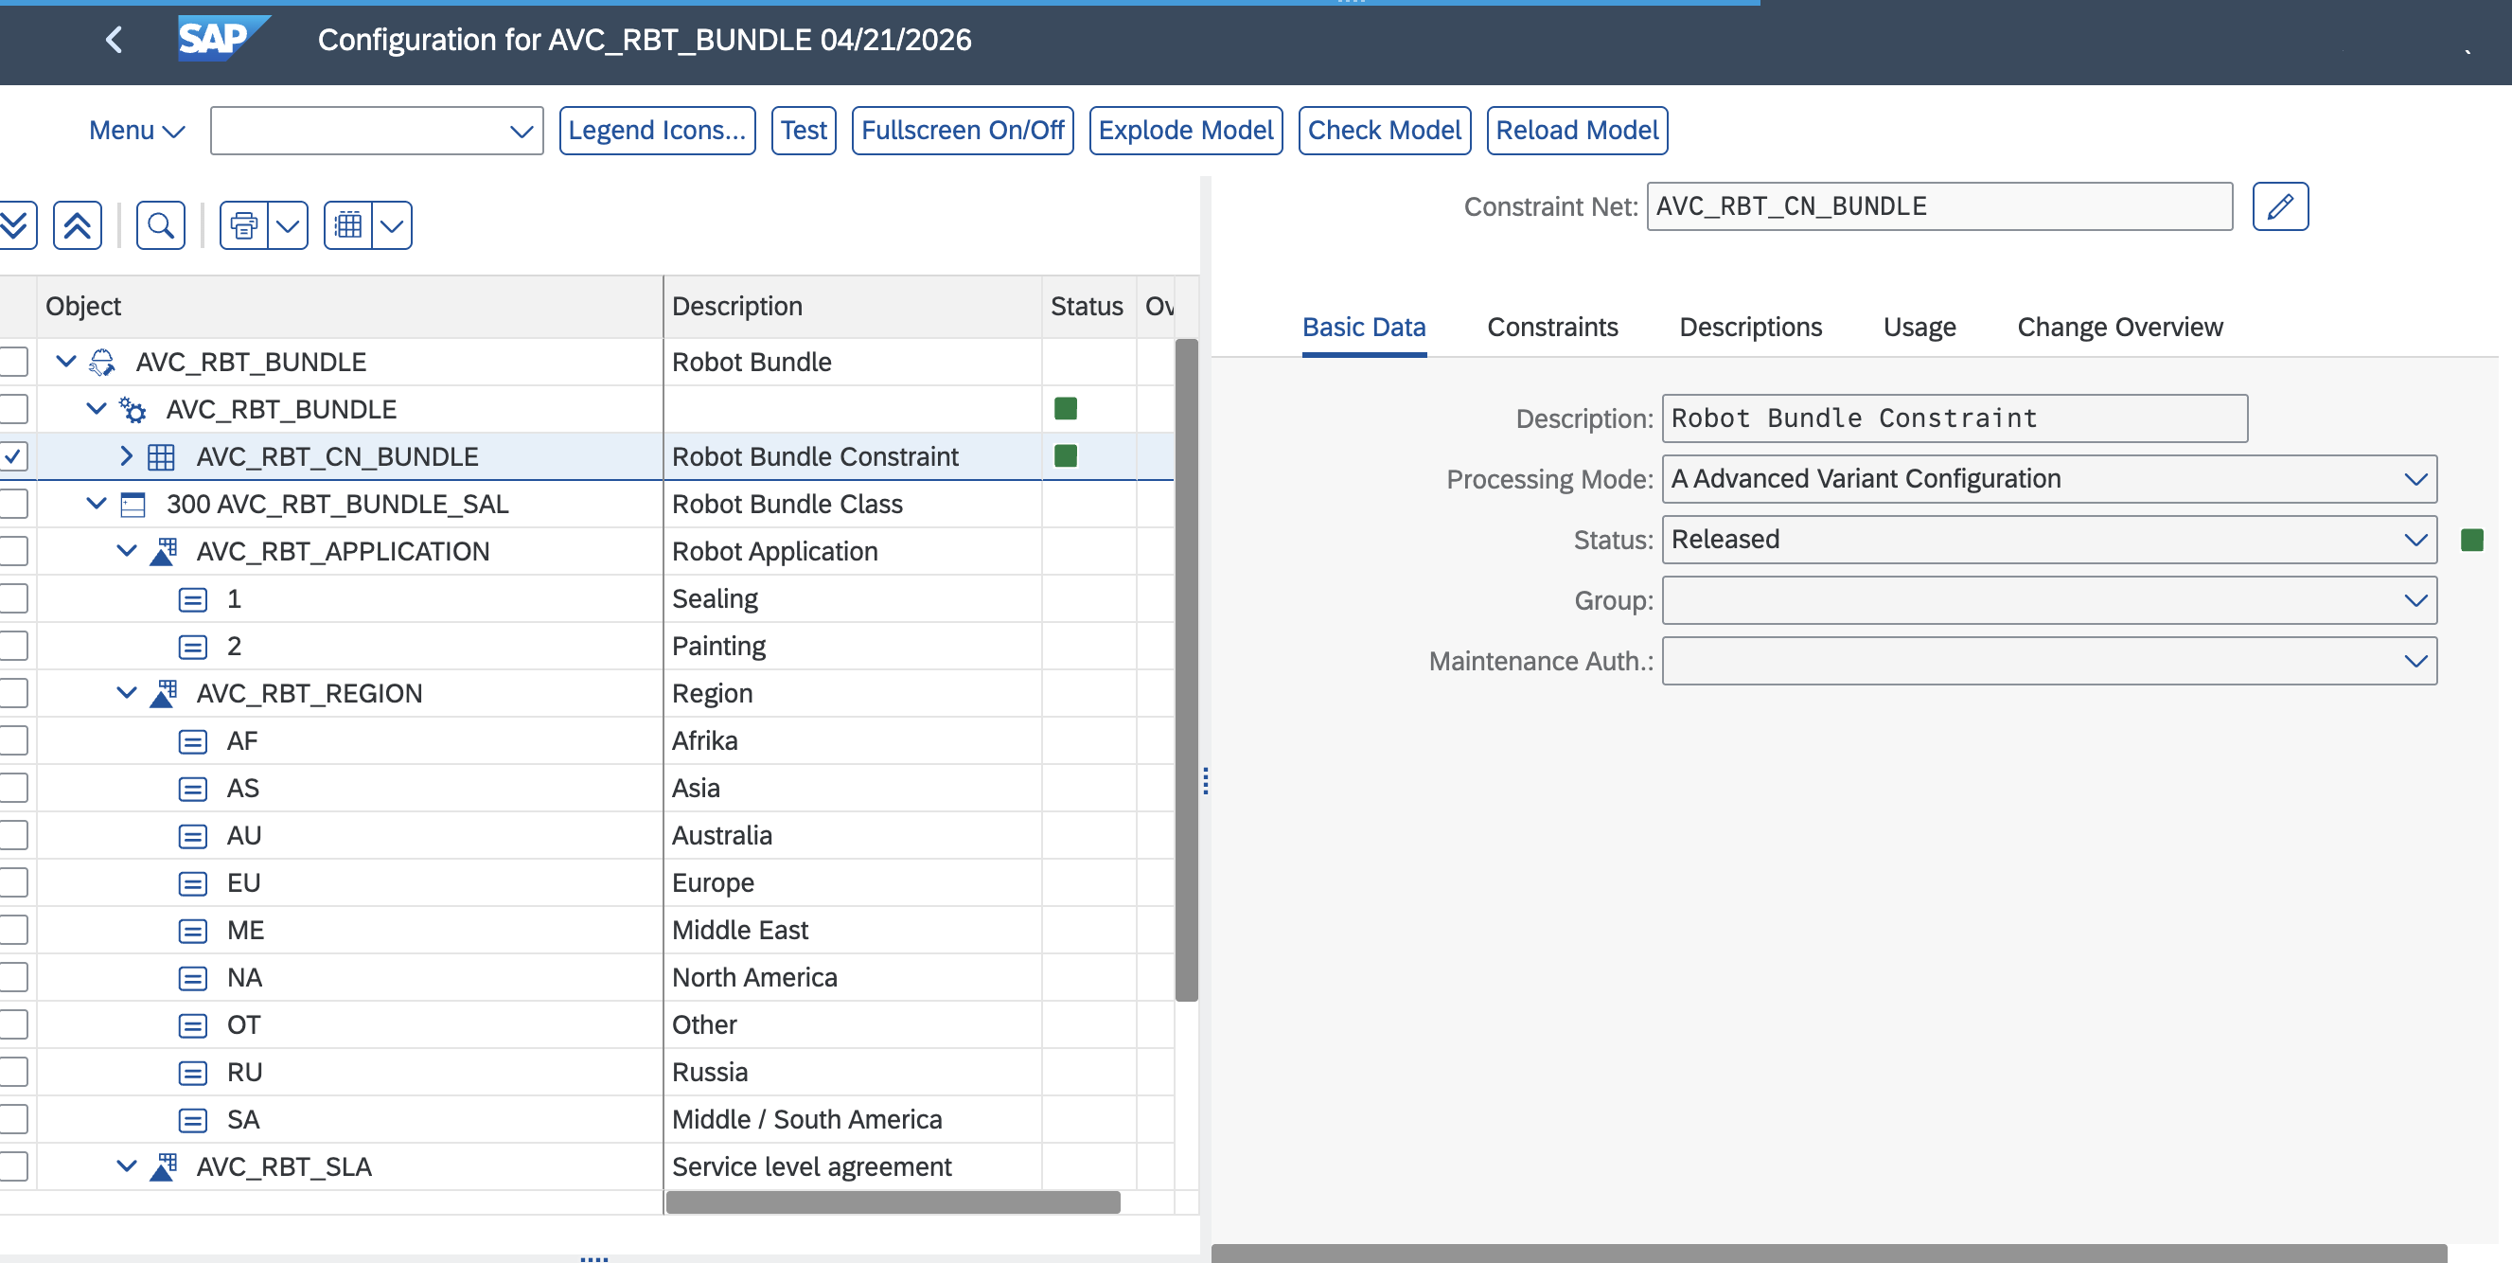Open the Menu dropdown
This screenshot has width=2512, height=1263.
click(136, 131)
